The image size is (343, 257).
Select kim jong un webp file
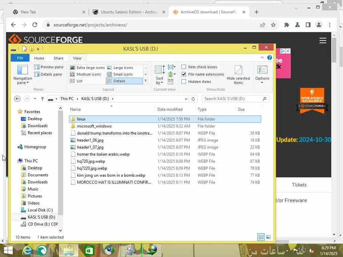coord(165,175)
